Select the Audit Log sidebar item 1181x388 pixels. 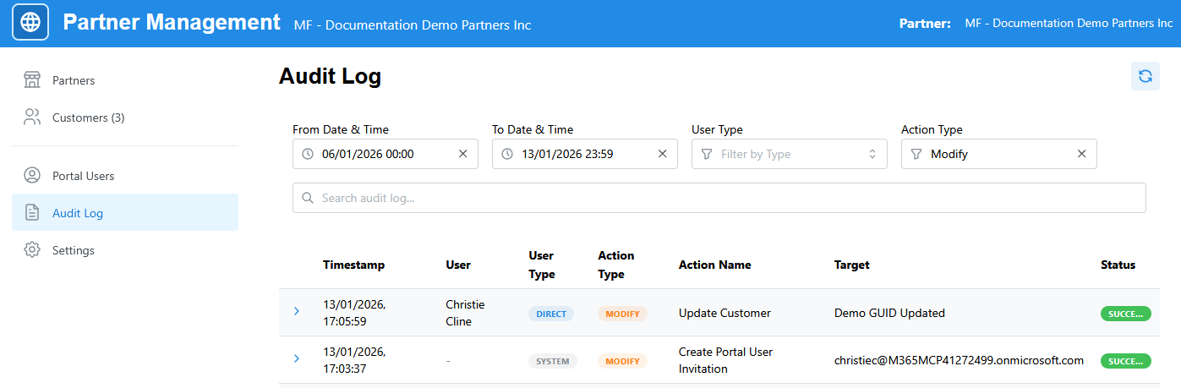78,213
